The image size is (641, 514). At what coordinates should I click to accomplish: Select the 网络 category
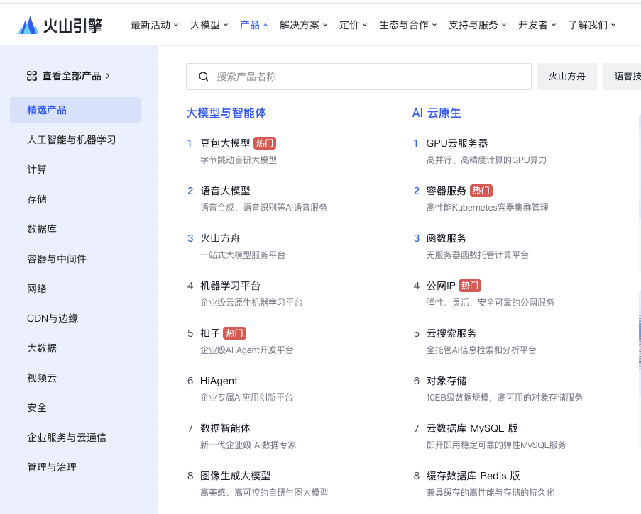37,289
